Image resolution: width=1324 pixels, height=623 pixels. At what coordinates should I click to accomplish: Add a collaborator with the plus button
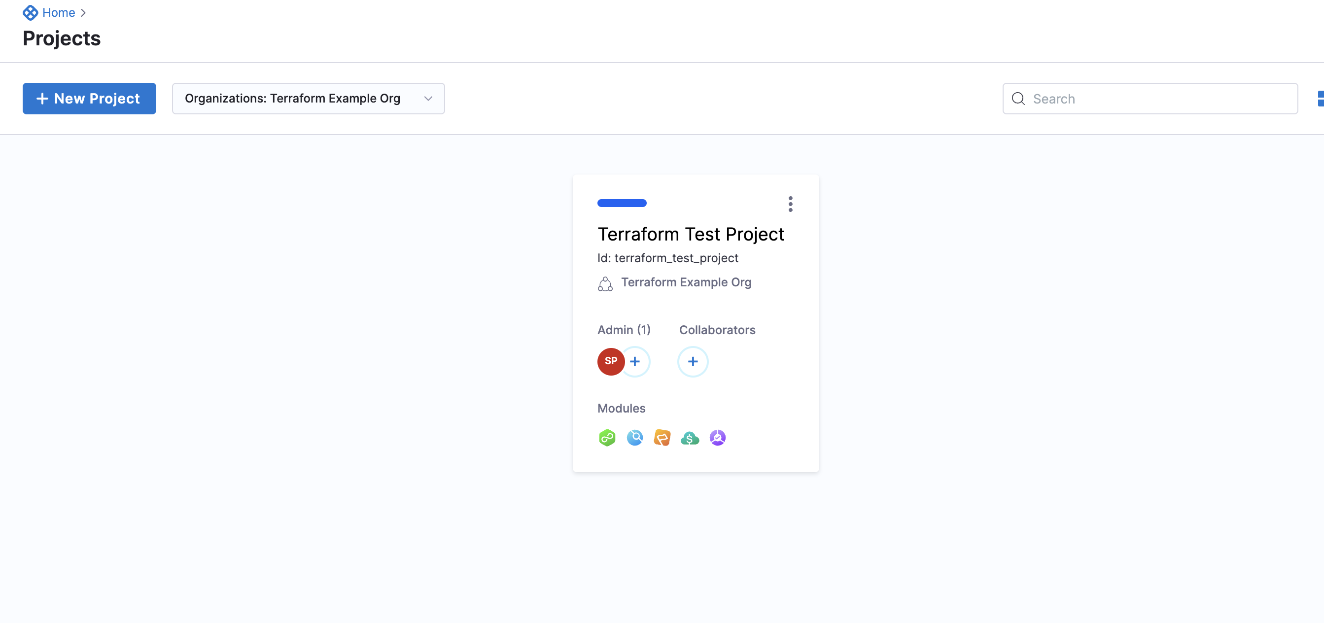693,361
